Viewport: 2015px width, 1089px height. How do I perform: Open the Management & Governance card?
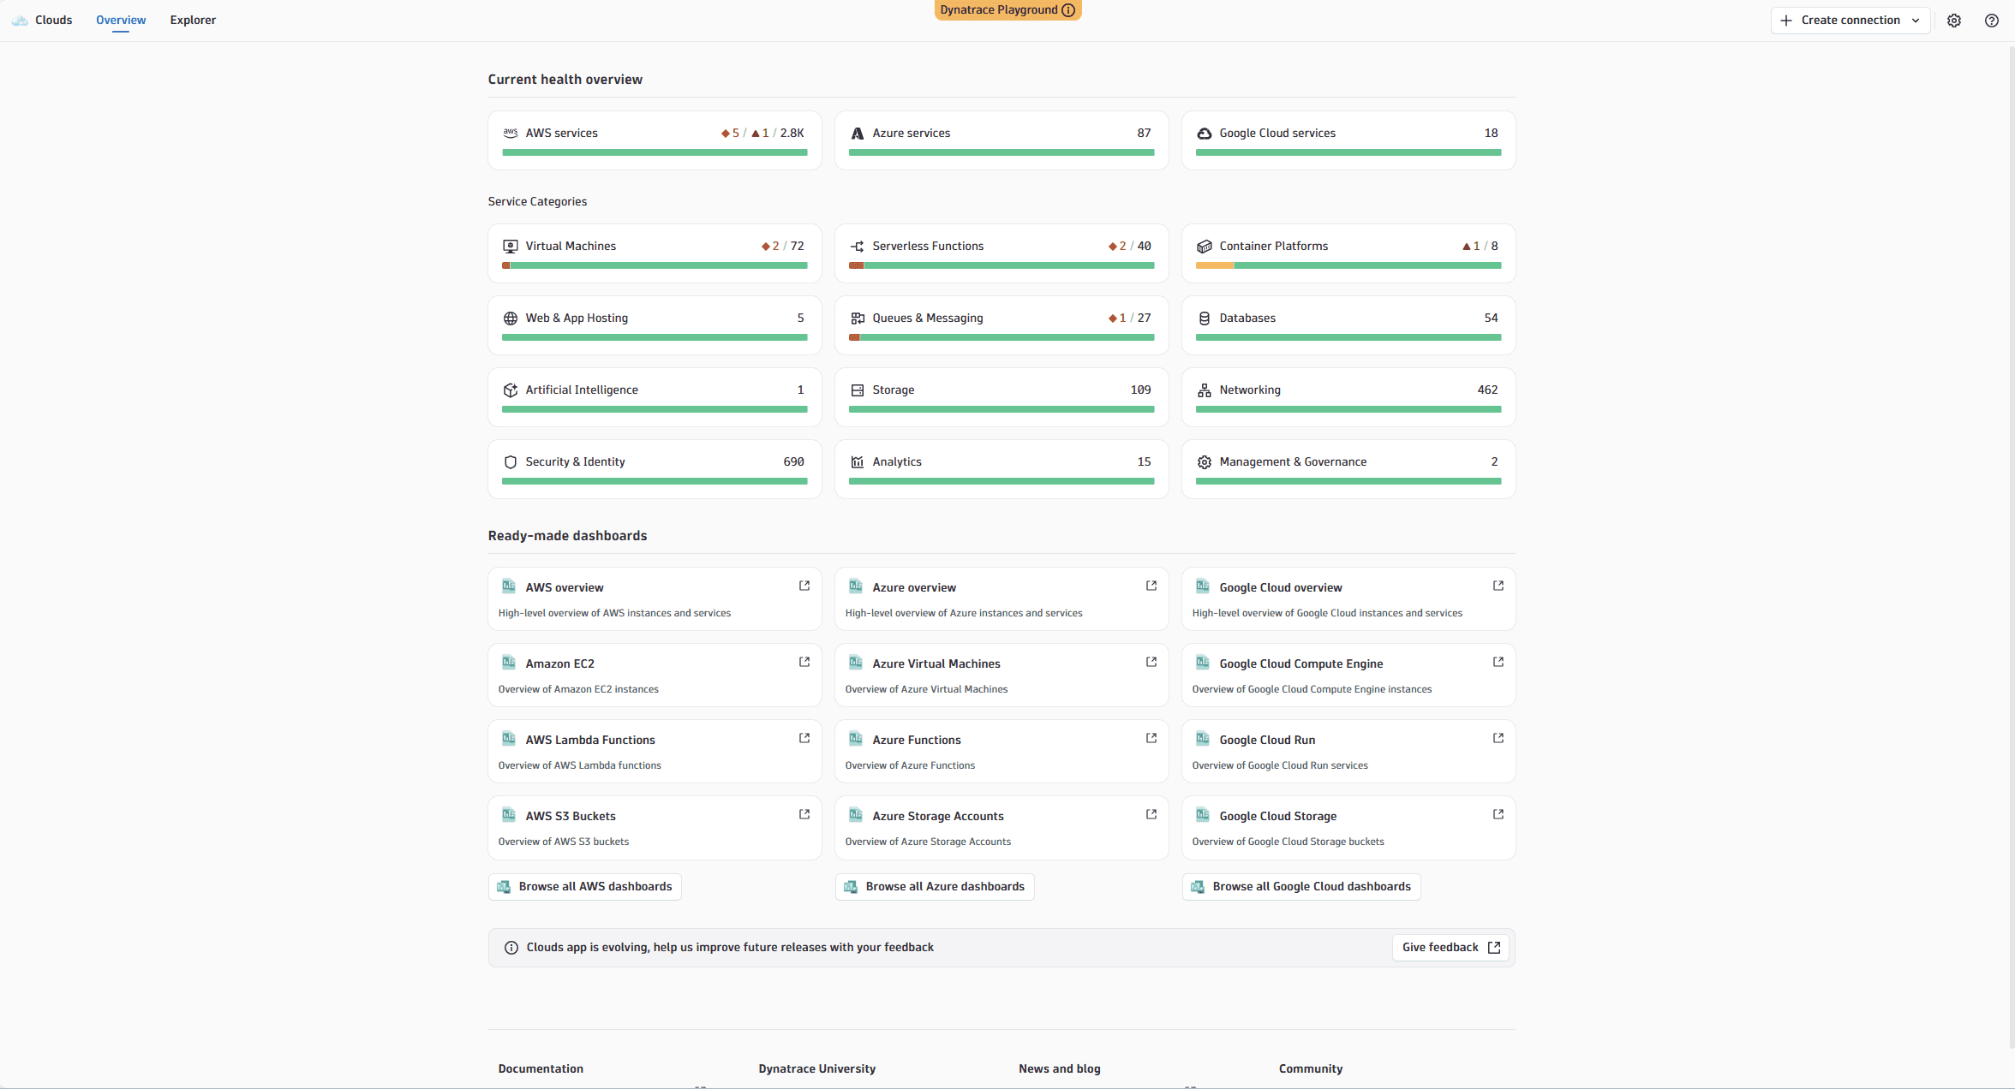pyautogui.click(x=1348, y=469)
